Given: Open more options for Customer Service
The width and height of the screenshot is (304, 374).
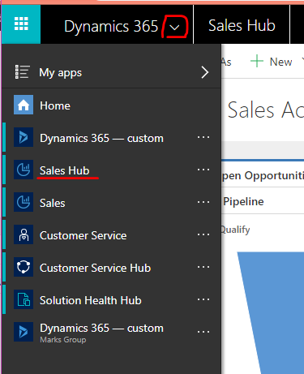Looking at the screenshot, I should coord(203,234).
